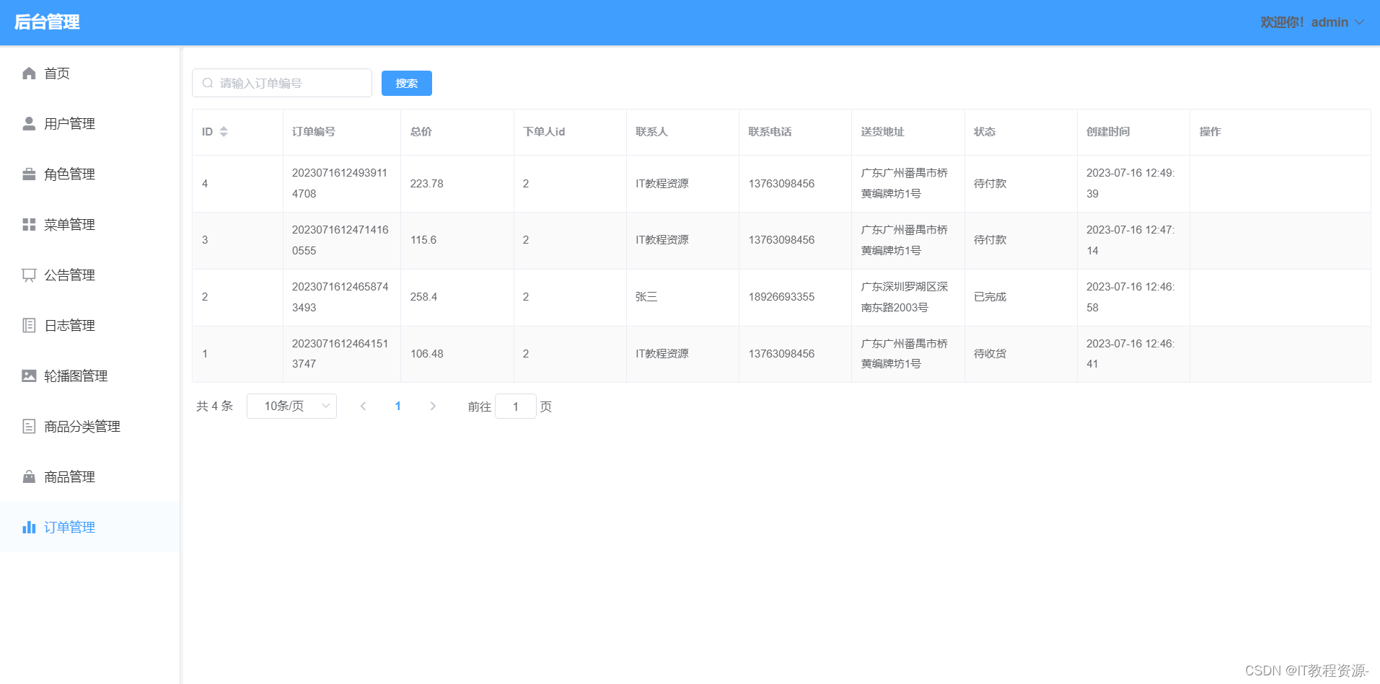Click creation time 2023-07-16 12:46:41

tap(1130, 354)
